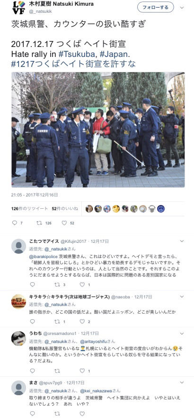Viewport: 194px width, 418px height.
Task: Click the フォローする follow button
Action: (x=156, y=7)
